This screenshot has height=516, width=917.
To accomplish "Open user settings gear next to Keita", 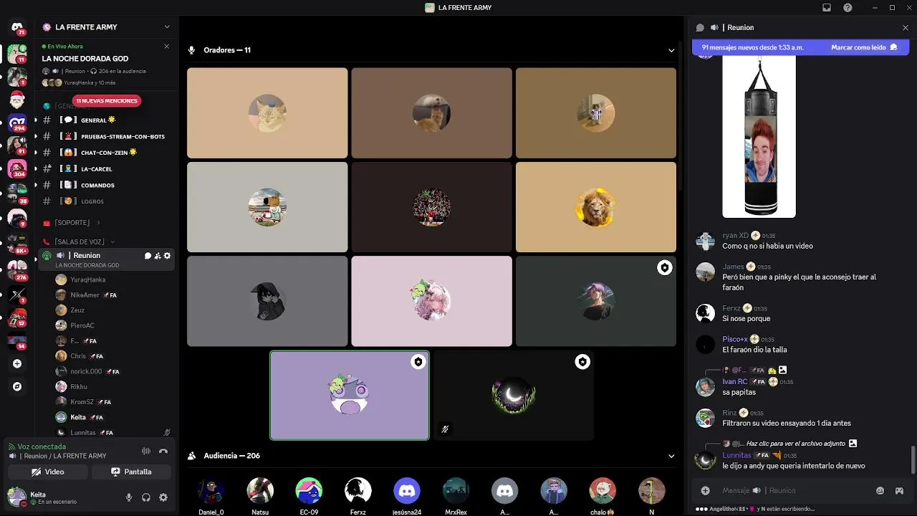I will pos(163,497).
